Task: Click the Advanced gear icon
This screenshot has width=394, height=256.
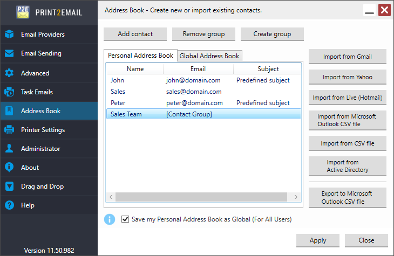Action: coord(9,73)
